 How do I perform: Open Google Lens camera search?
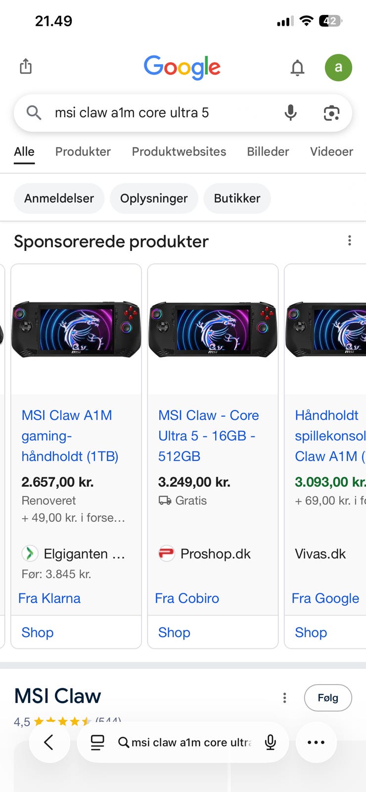pyautogui.click(x=331, y=113)
